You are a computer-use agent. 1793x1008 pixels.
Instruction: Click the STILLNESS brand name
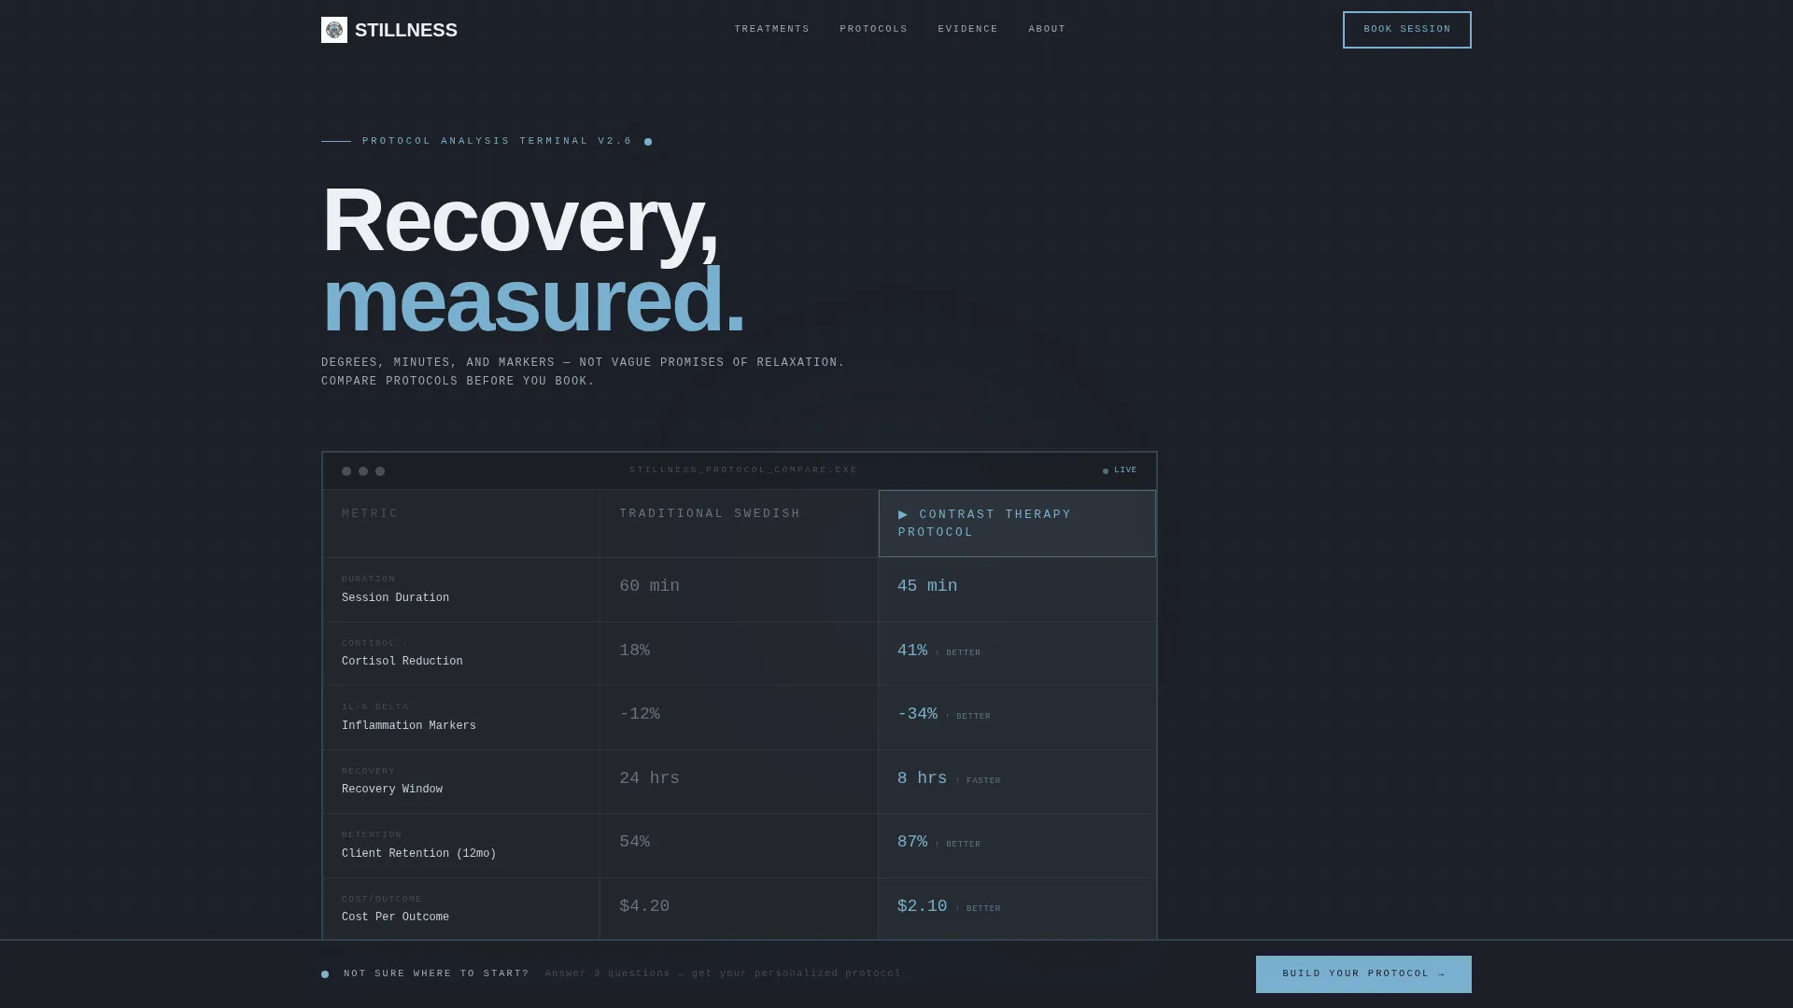[406, 30]
